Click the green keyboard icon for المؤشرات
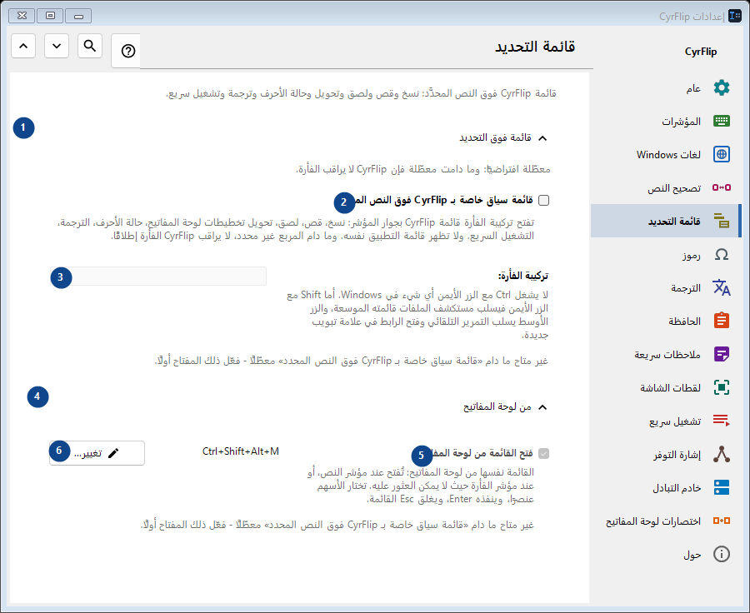750x613 pixels. 722,121
